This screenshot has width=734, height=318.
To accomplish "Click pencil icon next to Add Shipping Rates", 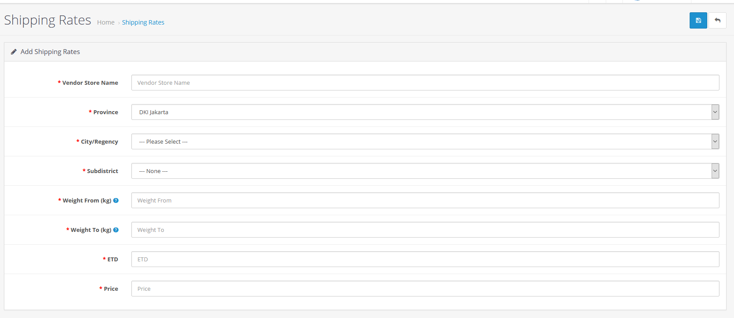I will click(14, 52).
